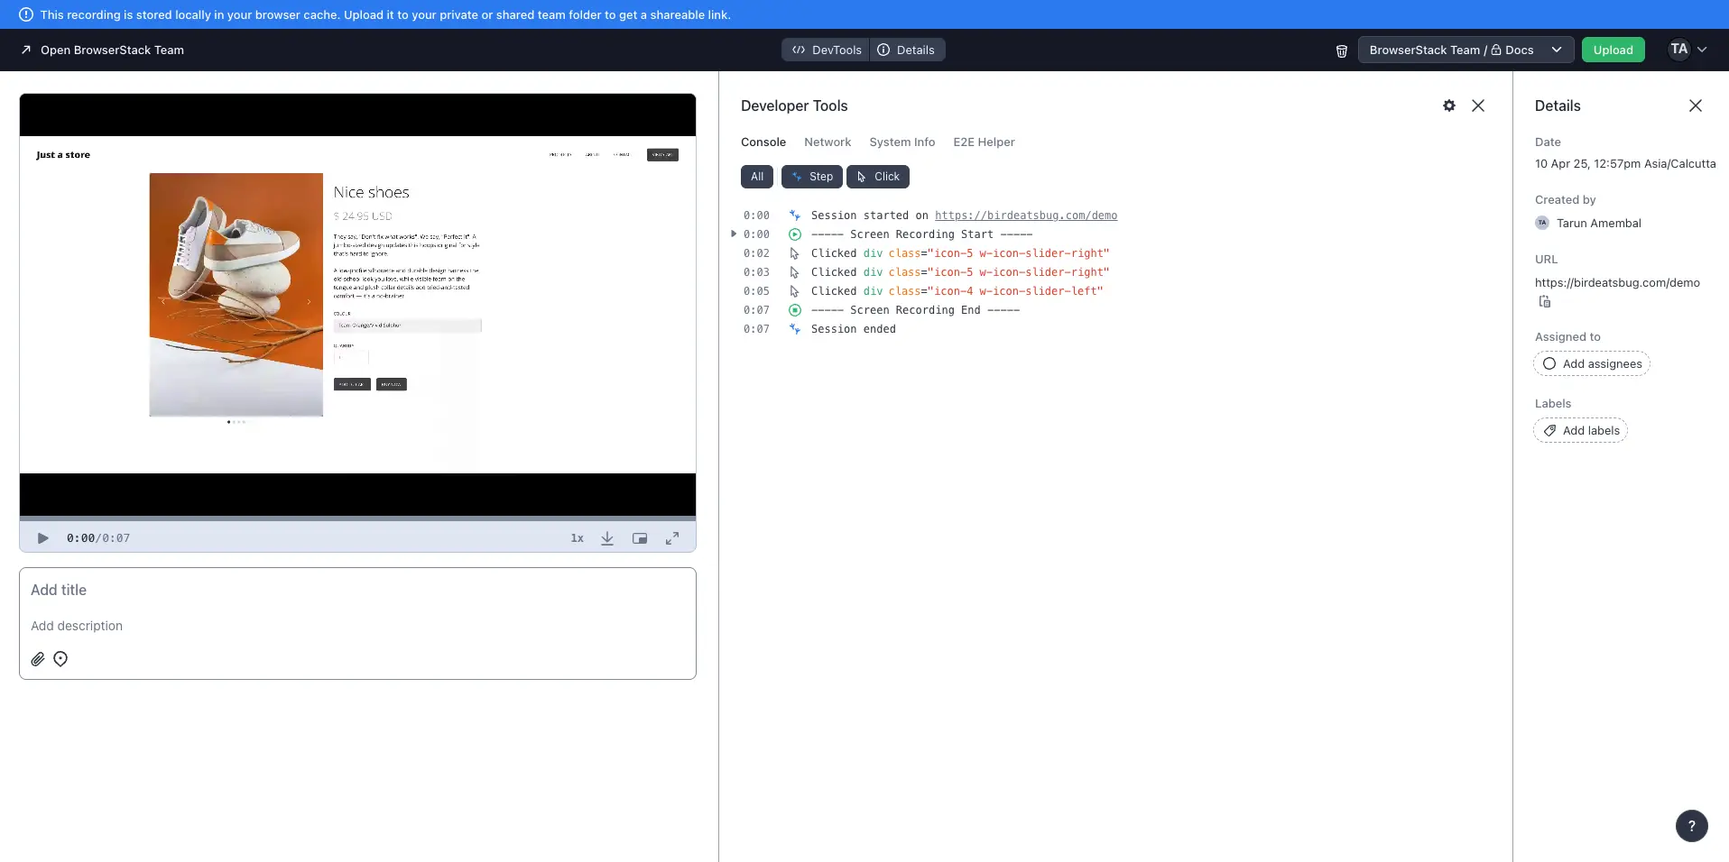
Task: Click the location pin icon below description
Action: click(60, 659)
